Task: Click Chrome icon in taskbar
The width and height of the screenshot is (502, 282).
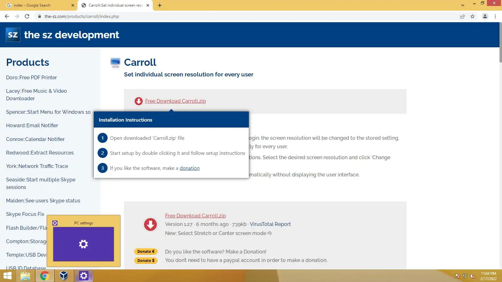Action: (45, 276)
